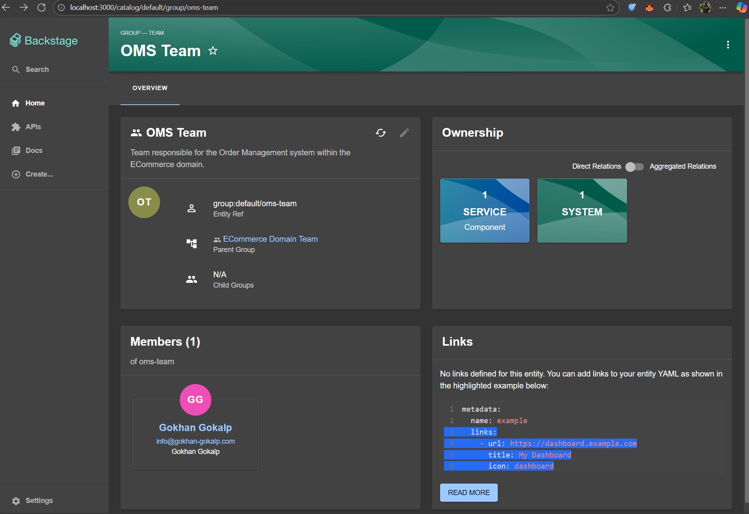Reload the browser page
The height and width of the screenshot is (514, 749).
pyautogui.click(x=41, y=8)
